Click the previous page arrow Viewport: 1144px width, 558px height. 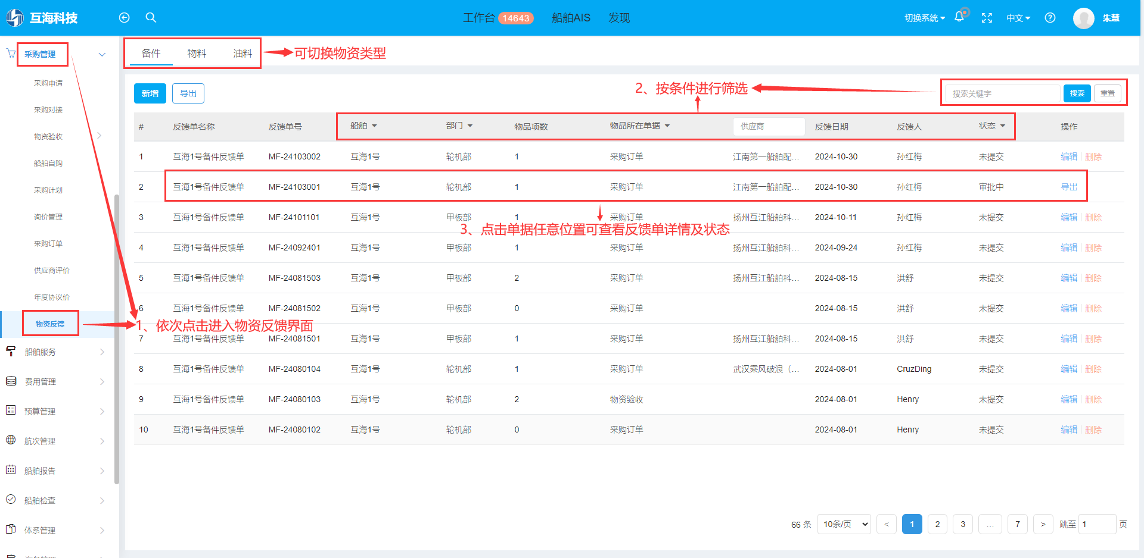click(887, 524)
